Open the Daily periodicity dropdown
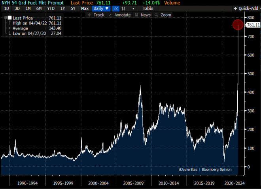This screenshot has height=189, width=261. point(101,8)
